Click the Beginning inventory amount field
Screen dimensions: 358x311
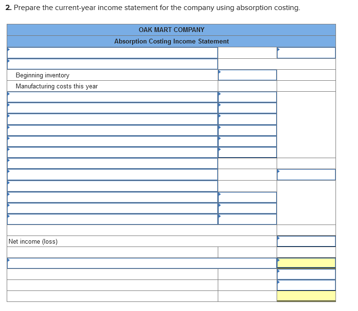247,75
